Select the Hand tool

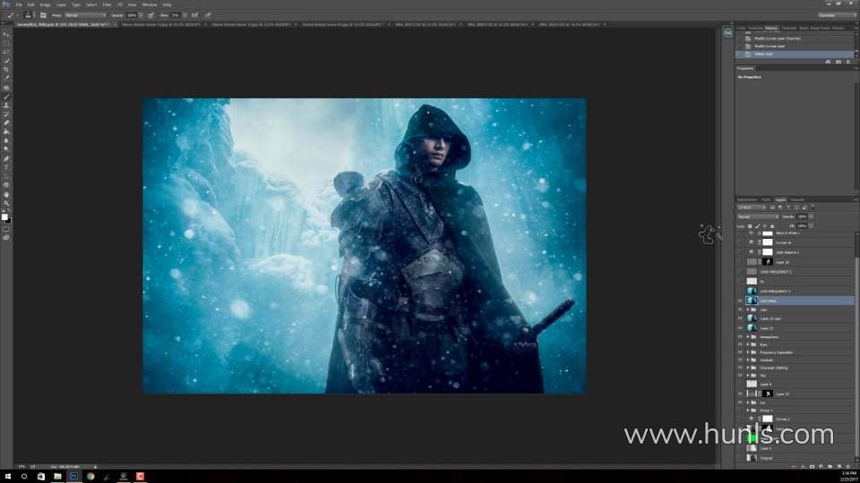pos(6,194)
